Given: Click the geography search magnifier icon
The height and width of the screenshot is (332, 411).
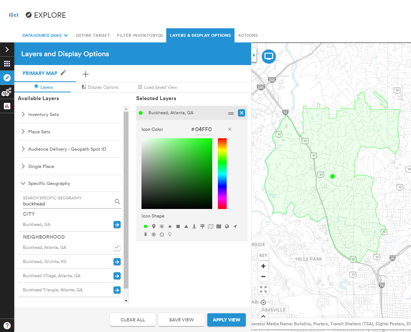Looking at the screenshot, I should (x=117, y=202).
